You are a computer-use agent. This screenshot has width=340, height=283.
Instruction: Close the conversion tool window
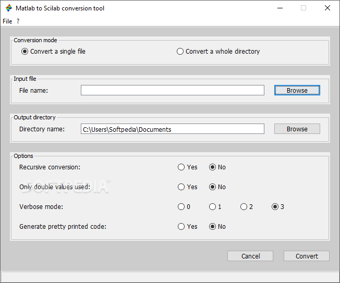(x=327, y=8)
